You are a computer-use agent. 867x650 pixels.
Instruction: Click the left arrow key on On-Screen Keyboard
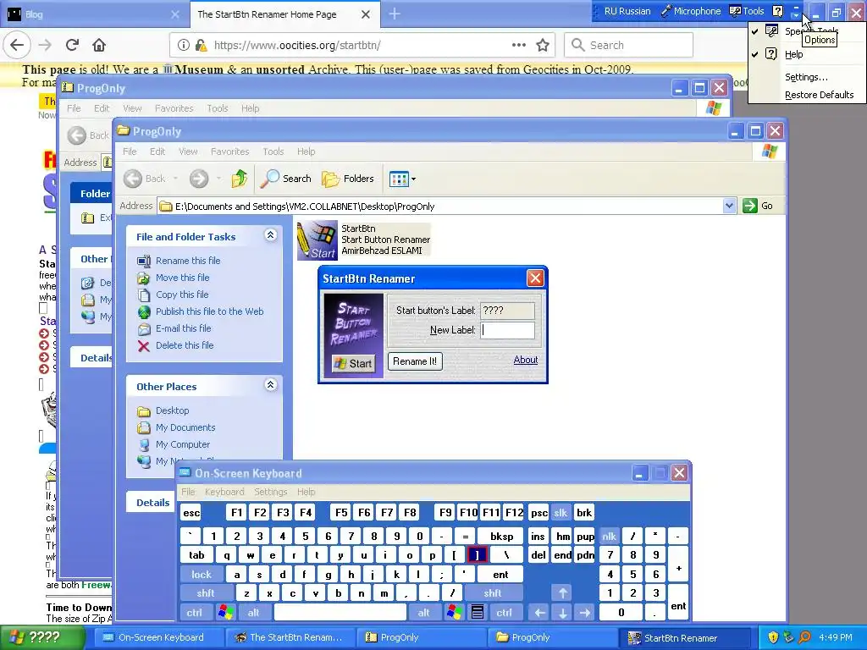coord(539,613)
